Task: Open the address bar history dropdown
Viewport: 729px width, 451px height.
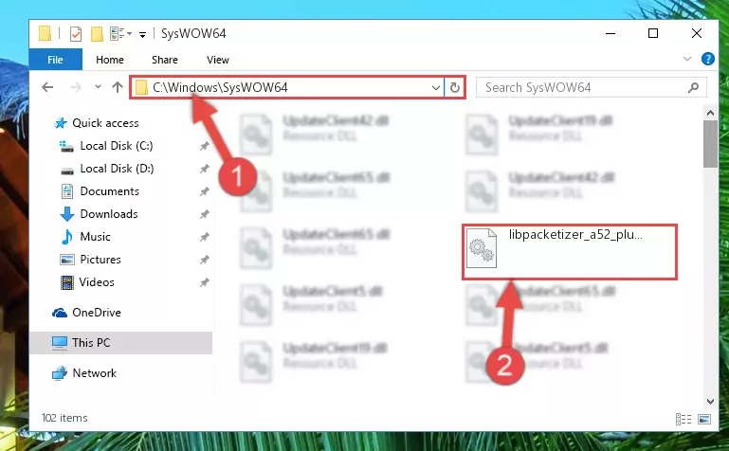Action: (x=436, y=88)
